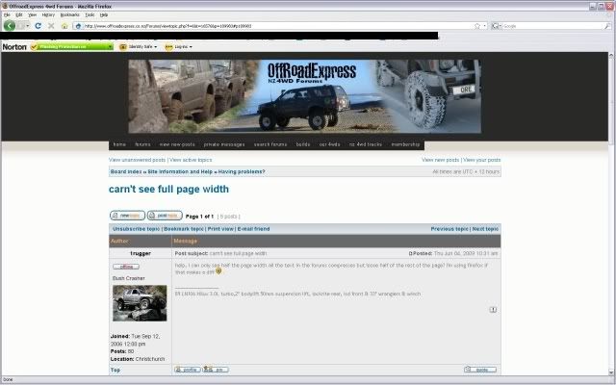The height and width of the screenshot is (385, 616).
Task: Bookmark this page with the star icon
Action: click(477, 26)
